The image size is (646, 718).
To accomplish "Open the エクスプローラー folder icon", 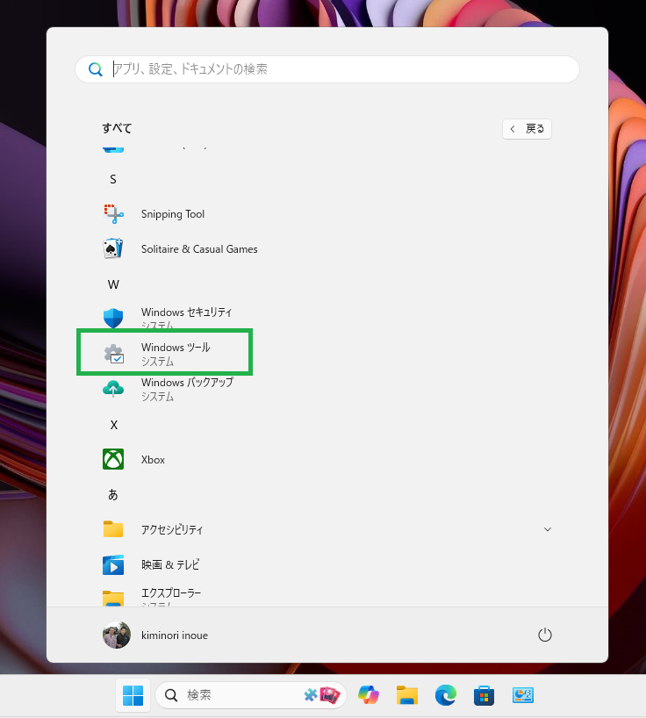I will 113,598.
